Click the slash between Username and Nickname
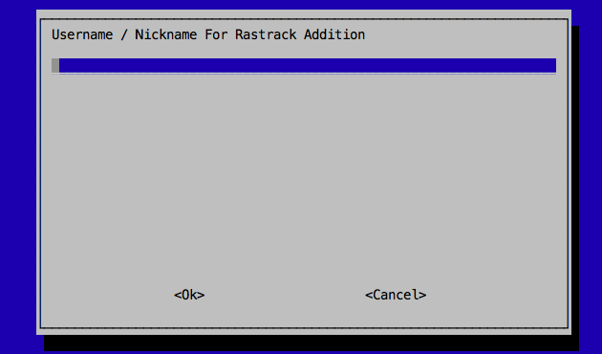The width and height of the screenshot is (602, 354). tap(123, 34)
